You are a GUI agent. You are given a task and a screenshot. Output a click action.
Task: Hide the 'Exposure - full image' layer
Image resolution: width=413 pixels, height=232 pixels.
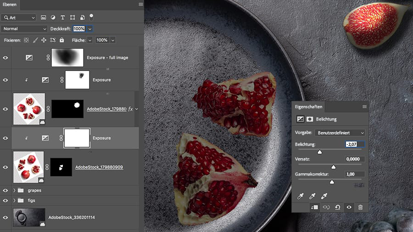(x=5, y=58)
